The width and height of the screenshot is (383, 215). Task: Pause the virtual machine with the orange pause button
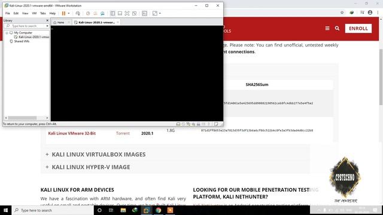pyautogui.click(x=63, y=13)
